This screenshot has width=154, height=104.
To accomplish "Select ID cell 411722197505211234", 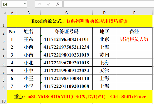I will pos(67,47).
